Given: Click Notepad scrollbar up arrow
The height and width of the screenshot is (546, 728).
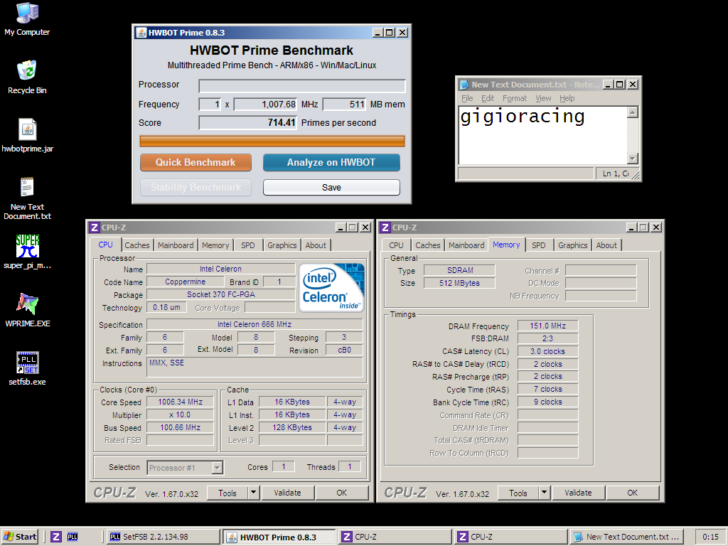Looking at the screenshot, I should (x=632, y=112).
